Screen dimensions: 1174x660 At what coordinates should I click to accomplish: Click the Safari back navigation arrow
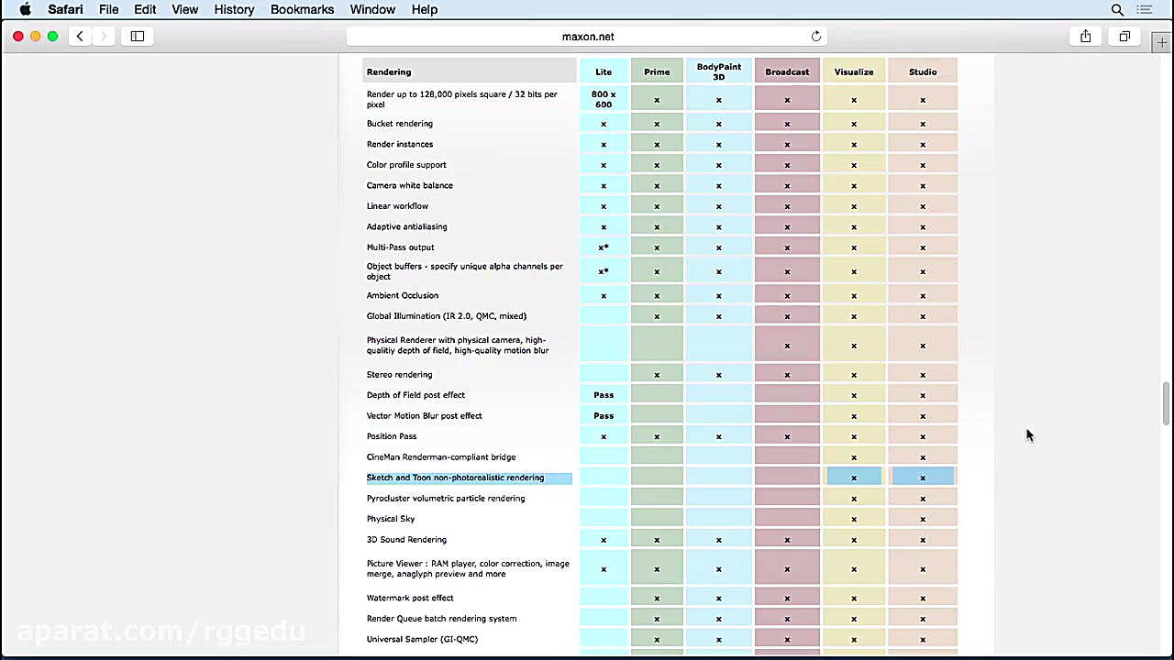[80, 37]
